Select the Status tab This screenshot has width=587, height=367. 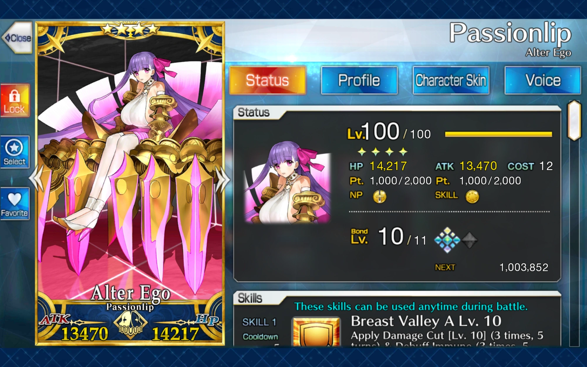click(x=267, y=80)
